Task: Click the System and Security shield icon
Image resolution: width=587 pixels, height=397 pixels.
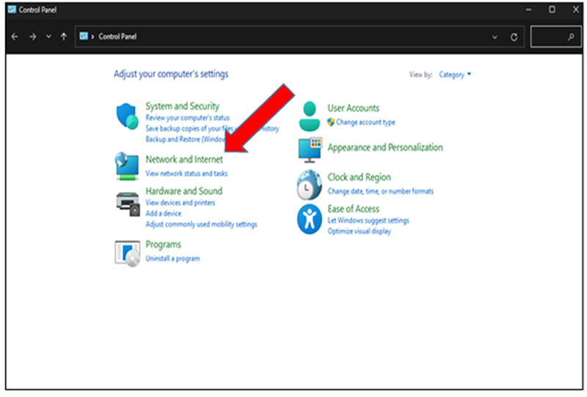Action: [127, 116]
